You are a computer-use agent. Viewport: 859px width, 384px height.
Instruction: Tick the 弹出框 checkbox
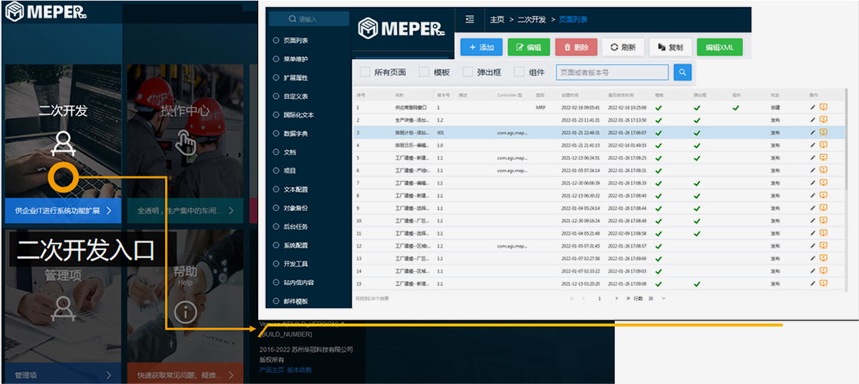pyautogui.click(x=468, y=72)
